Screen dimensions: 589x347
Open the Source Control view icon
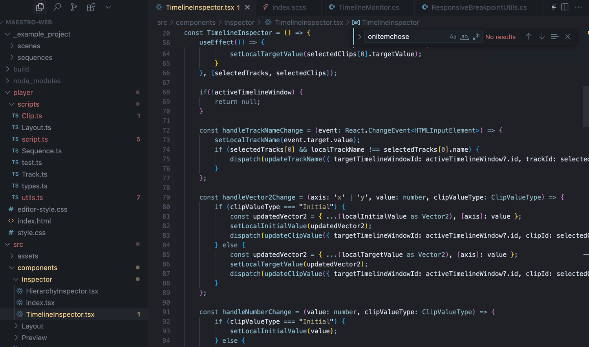click(x=74, y=7)
